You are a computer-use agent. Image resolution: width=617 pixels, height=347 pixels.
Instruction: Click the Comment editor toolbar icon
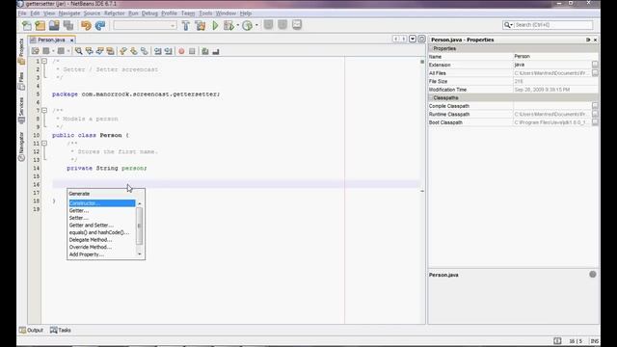click(x=205, y=51)
